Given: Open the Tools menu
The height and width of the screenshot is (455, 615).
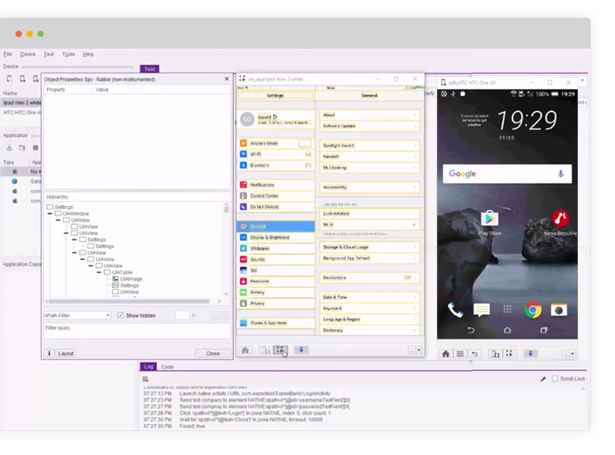Looking at the screenshot, I should pos(69,54).
